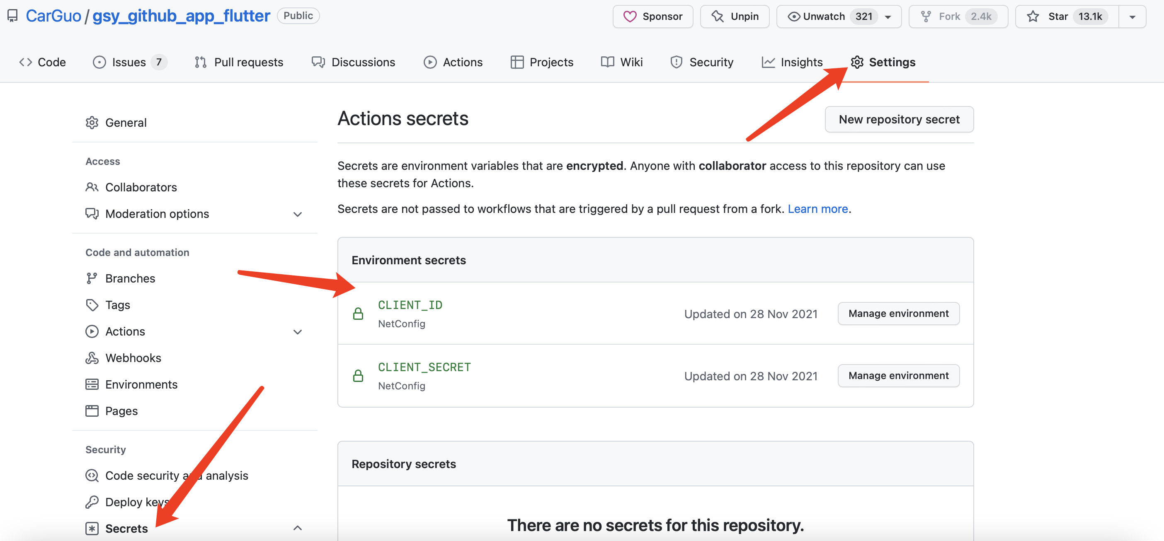Click the Branches git icon

pyautogui.click(x=92, y=278)
